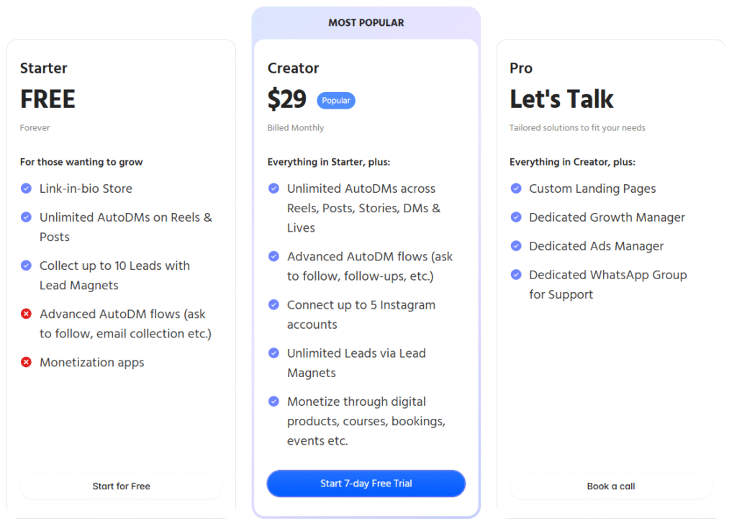Click Start 7-day Free Trial
Image resolution: width=737 pixels, height=526 pixels.
tap(366, 484)
